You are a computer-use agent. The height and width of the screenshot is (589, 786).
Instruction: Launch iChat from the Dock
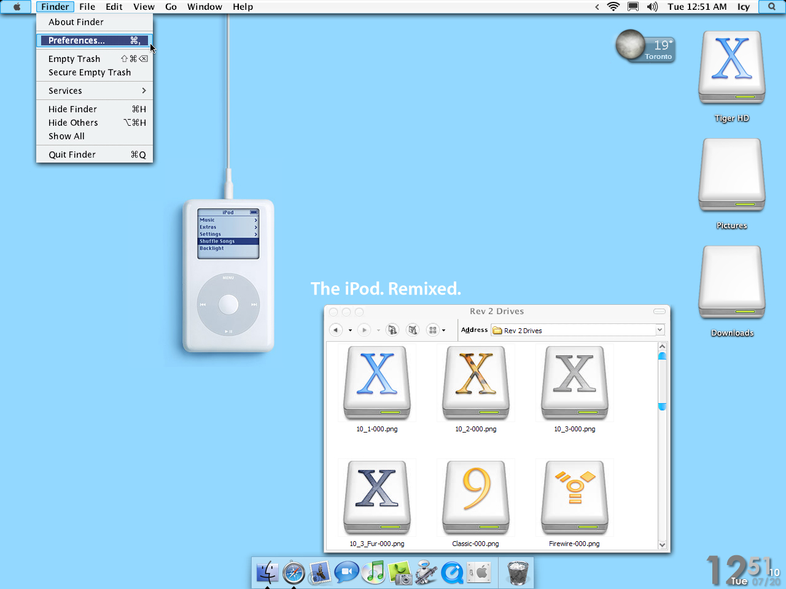346,572
